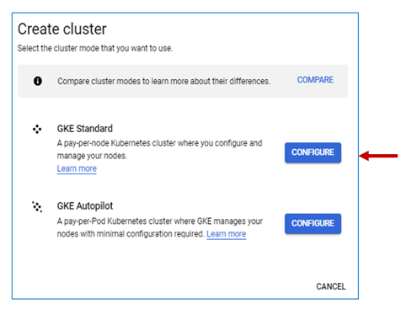Click the GKE Autopilot cluster dots icon
The image size is (401, 309).
(x=37, y=206)
